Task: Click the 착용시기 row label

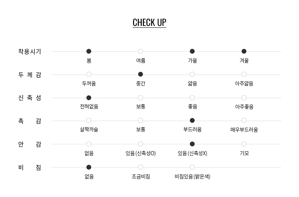Action: 30,52
